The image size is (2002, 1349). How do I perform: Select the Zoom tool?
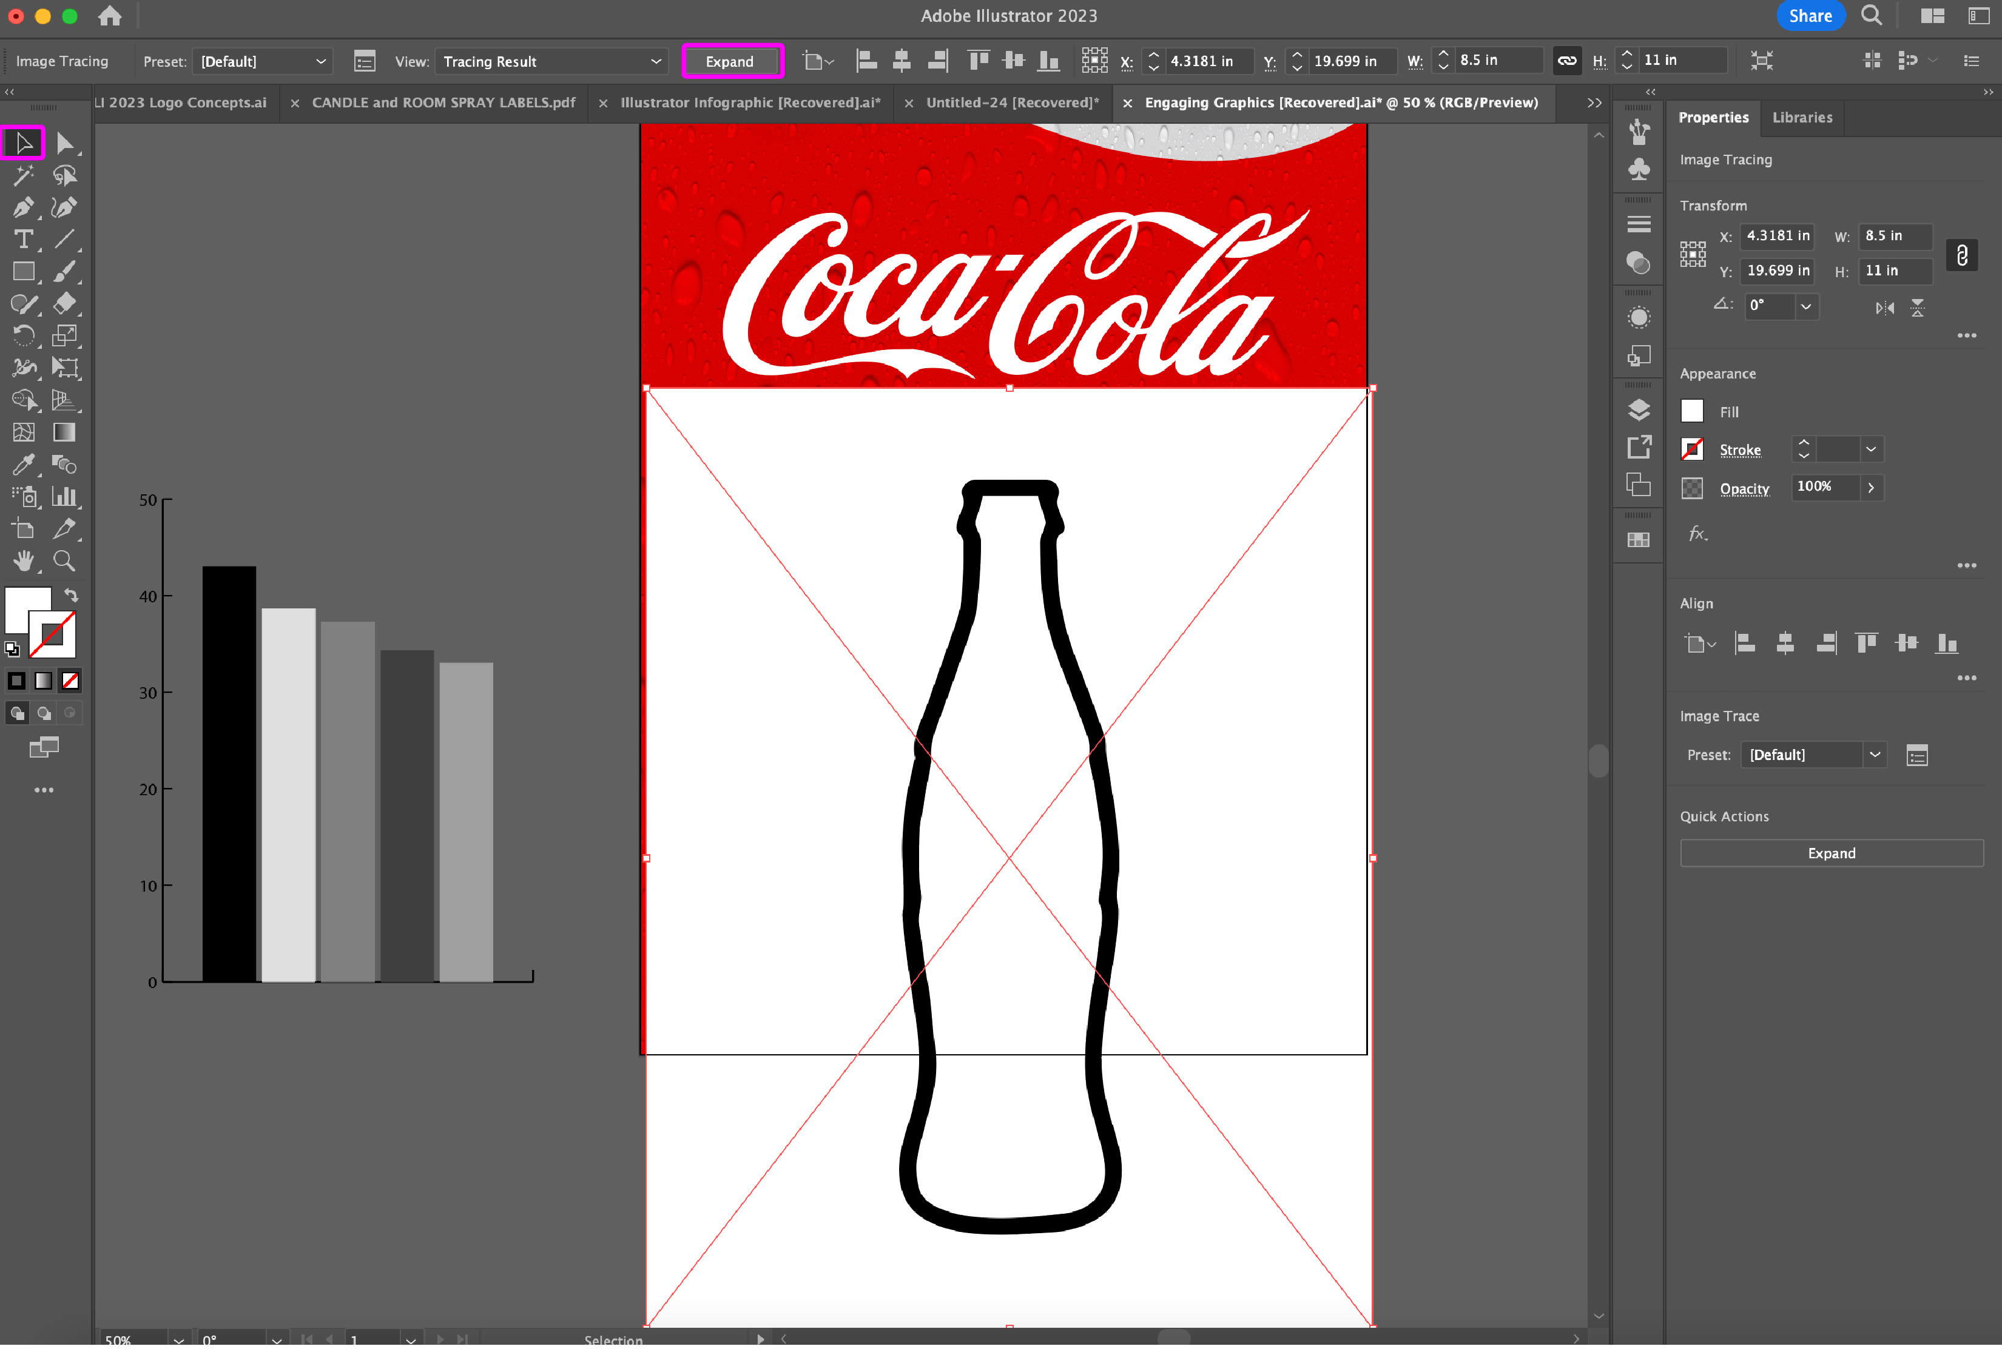click(64, 561)
